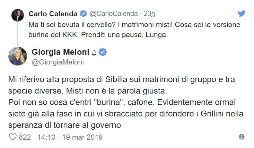Image resolution: width=254 pixels, height=148 pixels.
Task: Like the tweet with the heart icon
Action: click(x=12, y=137)
